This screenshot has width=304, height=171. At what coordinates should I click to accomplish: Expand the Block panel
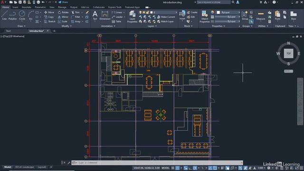pos(188,26)
